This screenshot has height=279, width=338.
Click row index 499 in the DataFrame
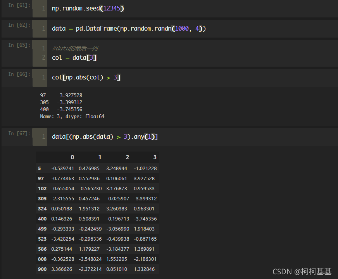pyautogui.click(x=42, y=229)
